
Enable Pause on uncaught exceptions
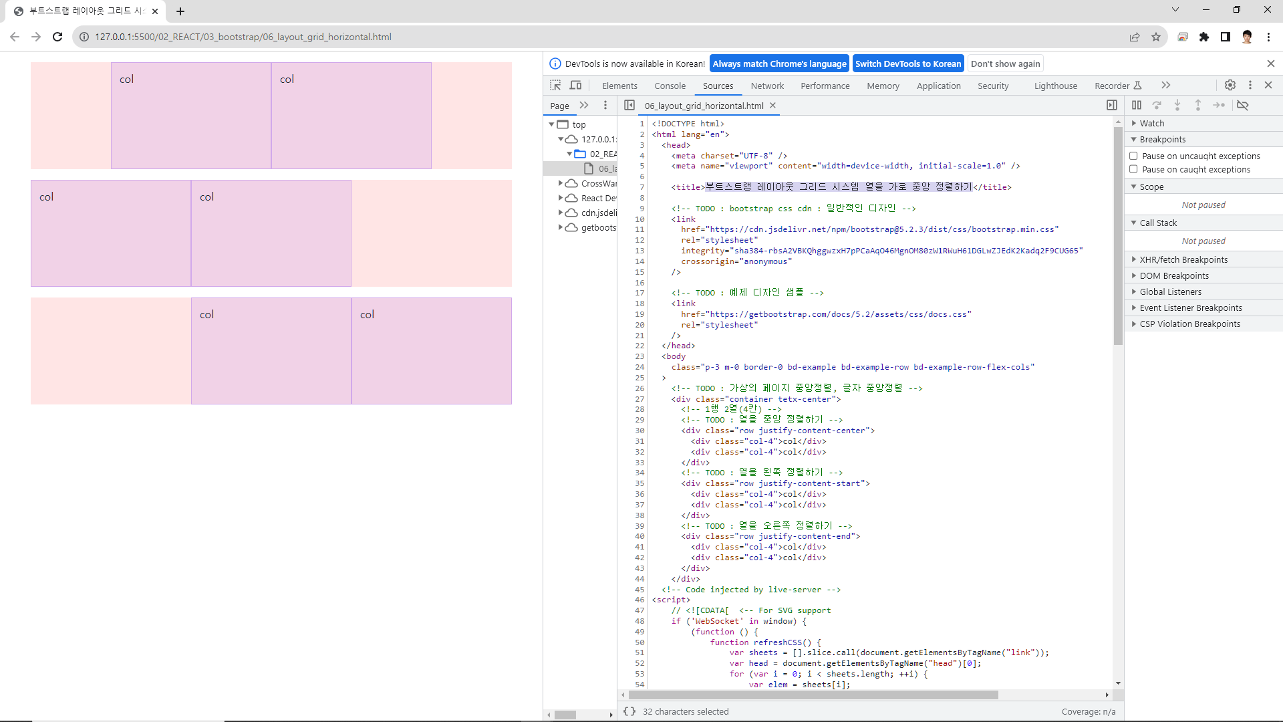click(x=1134, y=156)
